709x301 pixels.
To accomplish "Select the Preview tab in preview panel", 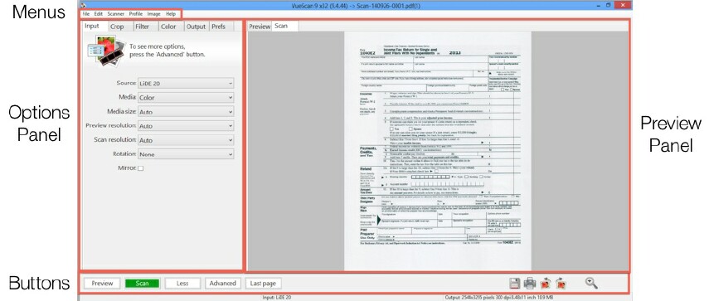I will click(260, 27).
